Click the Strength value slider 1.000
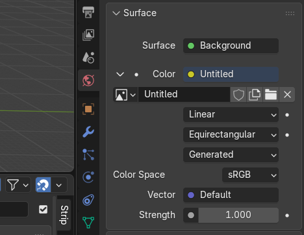This screenshot has height=235, width=304. (238, 215)
